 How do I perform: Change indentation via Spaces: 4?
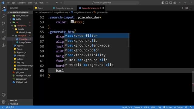pyautogui.click(x=138, y=107)
